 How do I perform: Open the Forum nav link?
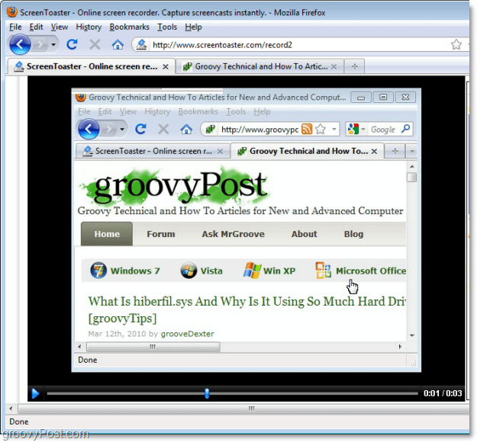pos(160,234)
